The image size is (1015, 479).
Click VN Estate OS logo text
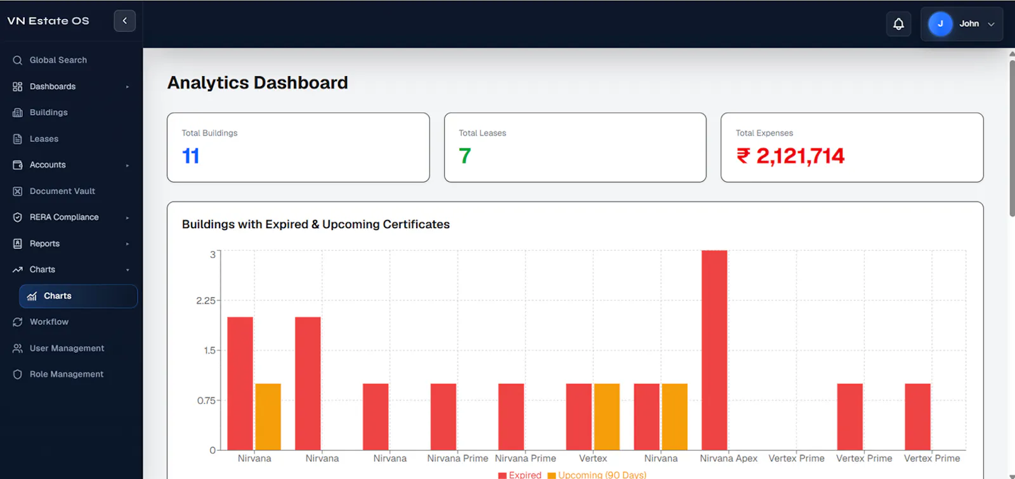(x=48, y=21)
